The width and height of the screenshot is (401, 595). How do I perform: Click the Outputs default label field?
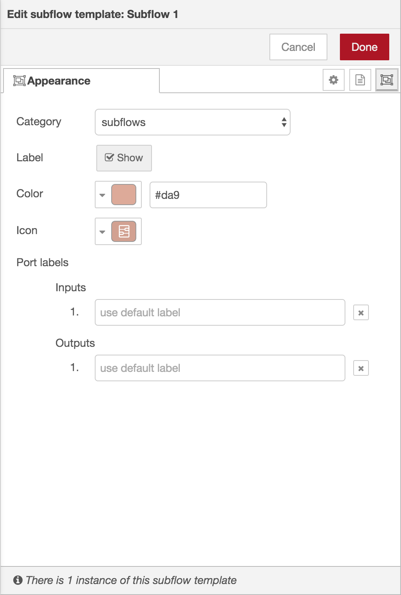pyautogui.click(x=220, y=368)
